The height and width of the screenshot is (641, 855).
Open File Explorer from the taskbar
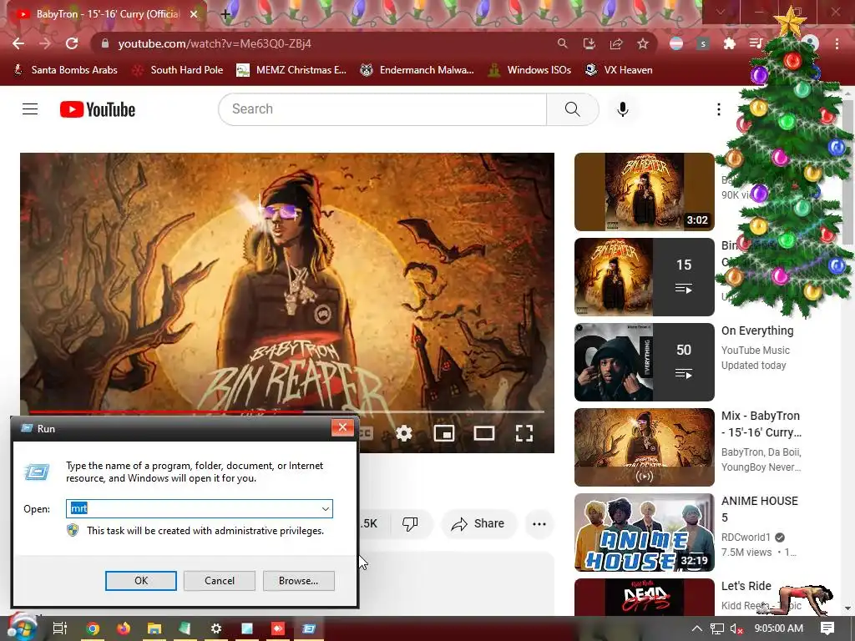click(154, 628)
